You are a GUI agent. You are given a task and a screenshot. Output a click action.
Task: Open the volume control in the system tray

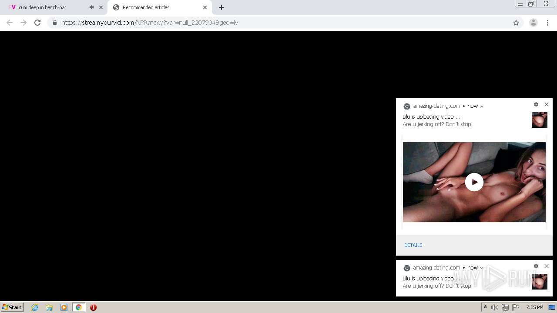coord(495,307)
